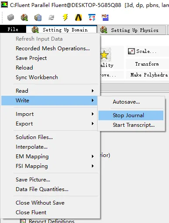The image size is (169, 223).
Task: Click the gray refresh arrows toolbar icon
Action: point(51,17)
